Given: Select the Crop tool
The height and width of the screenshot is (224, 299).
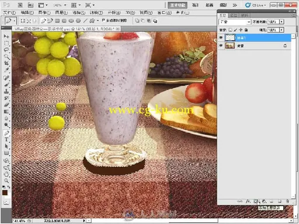Looking at the screenshot, I should [6, 63].
